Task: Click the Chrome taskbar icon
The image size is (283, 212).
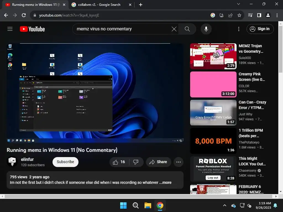Action: (x=160, y=205)
